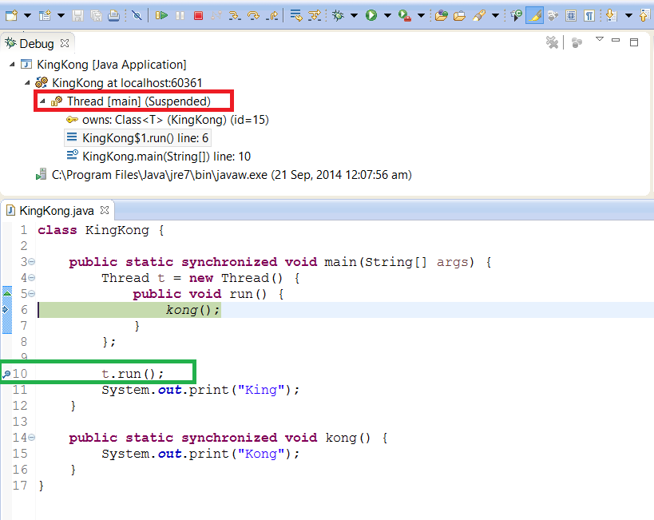Save the current file

tap(78, 14)
